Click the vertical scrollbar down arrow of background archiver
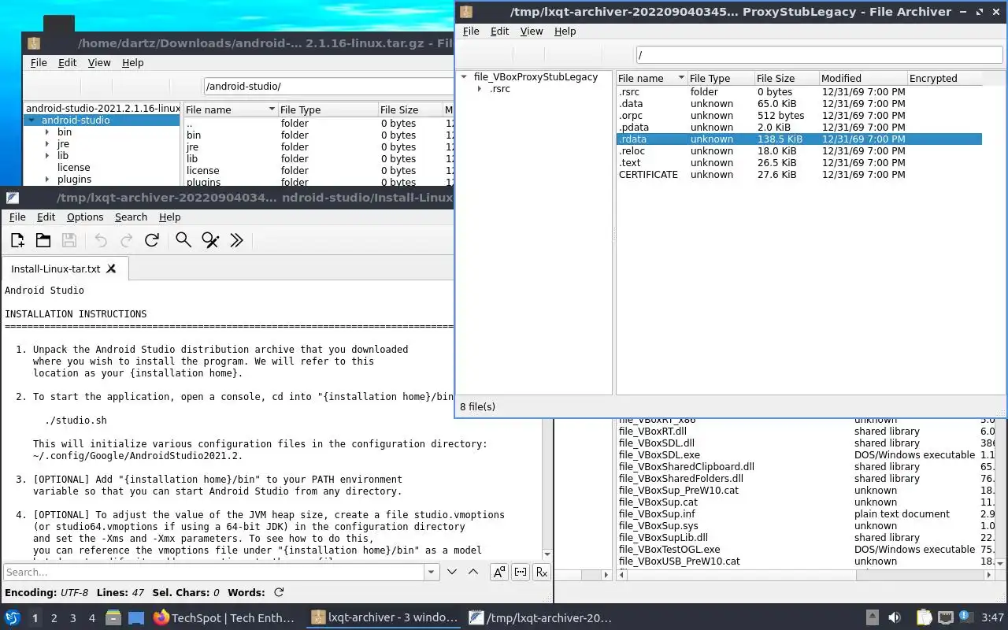This screenshot has width=1008, height=630. point(1001,563)
